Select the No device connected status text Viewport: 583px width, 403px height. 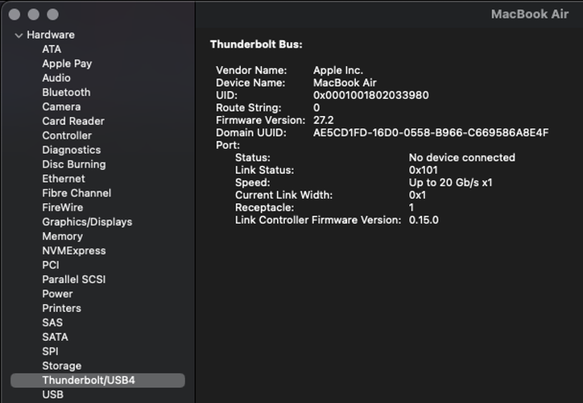pos(461,158)
